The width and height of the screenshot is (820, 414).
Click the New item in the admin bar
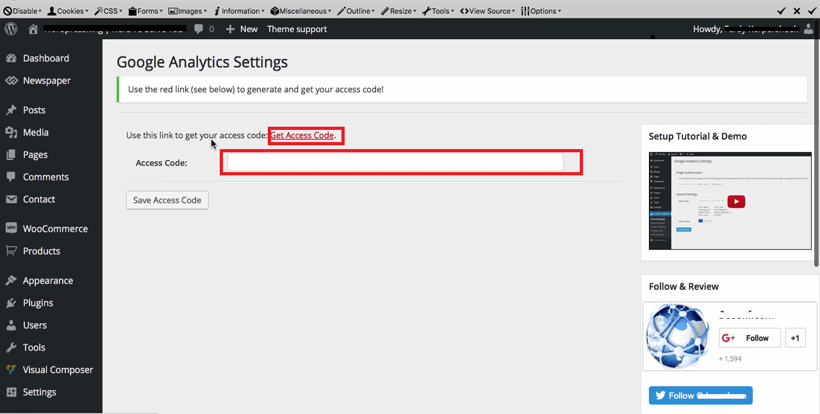click(x=242, y=29)
